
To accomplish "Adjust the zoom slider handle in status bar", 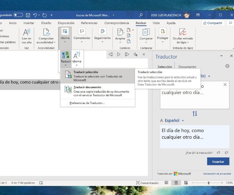I will pyautogui.click(x=209, y=183).
